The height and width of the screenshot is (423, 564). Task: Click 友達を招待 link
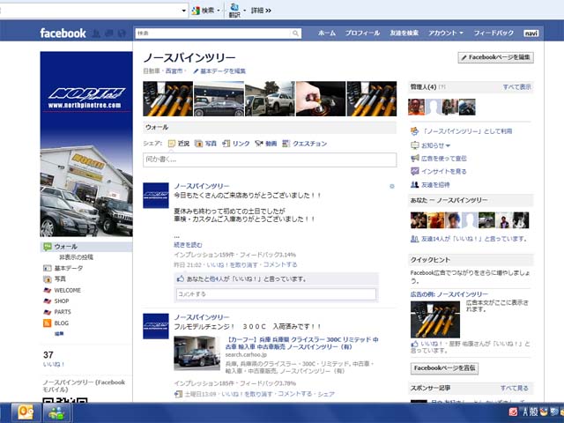tap(430, 185)
